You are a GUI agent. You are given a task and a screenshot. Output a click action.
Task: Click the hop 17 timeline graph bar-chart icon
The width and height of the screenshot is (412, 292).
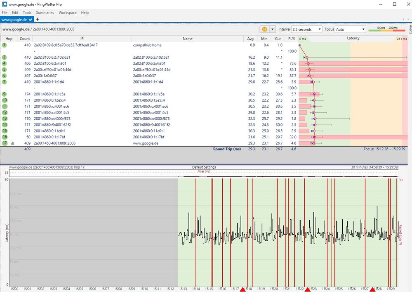pos(12,143)
